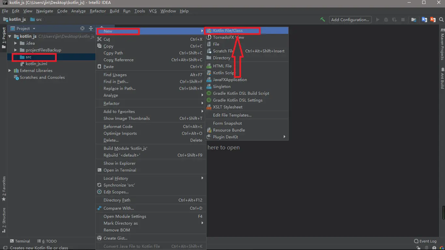Viewport: 445px width, 250px height.
Task: Open the Ant Build side panel
Action: click(442, 77)
